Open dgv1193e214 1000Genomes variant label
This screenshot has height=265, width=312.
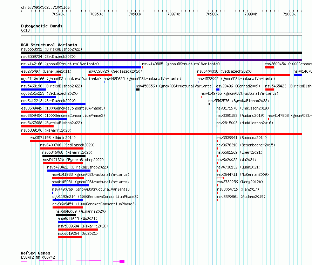pyautogui.click(x=95, y=197)
